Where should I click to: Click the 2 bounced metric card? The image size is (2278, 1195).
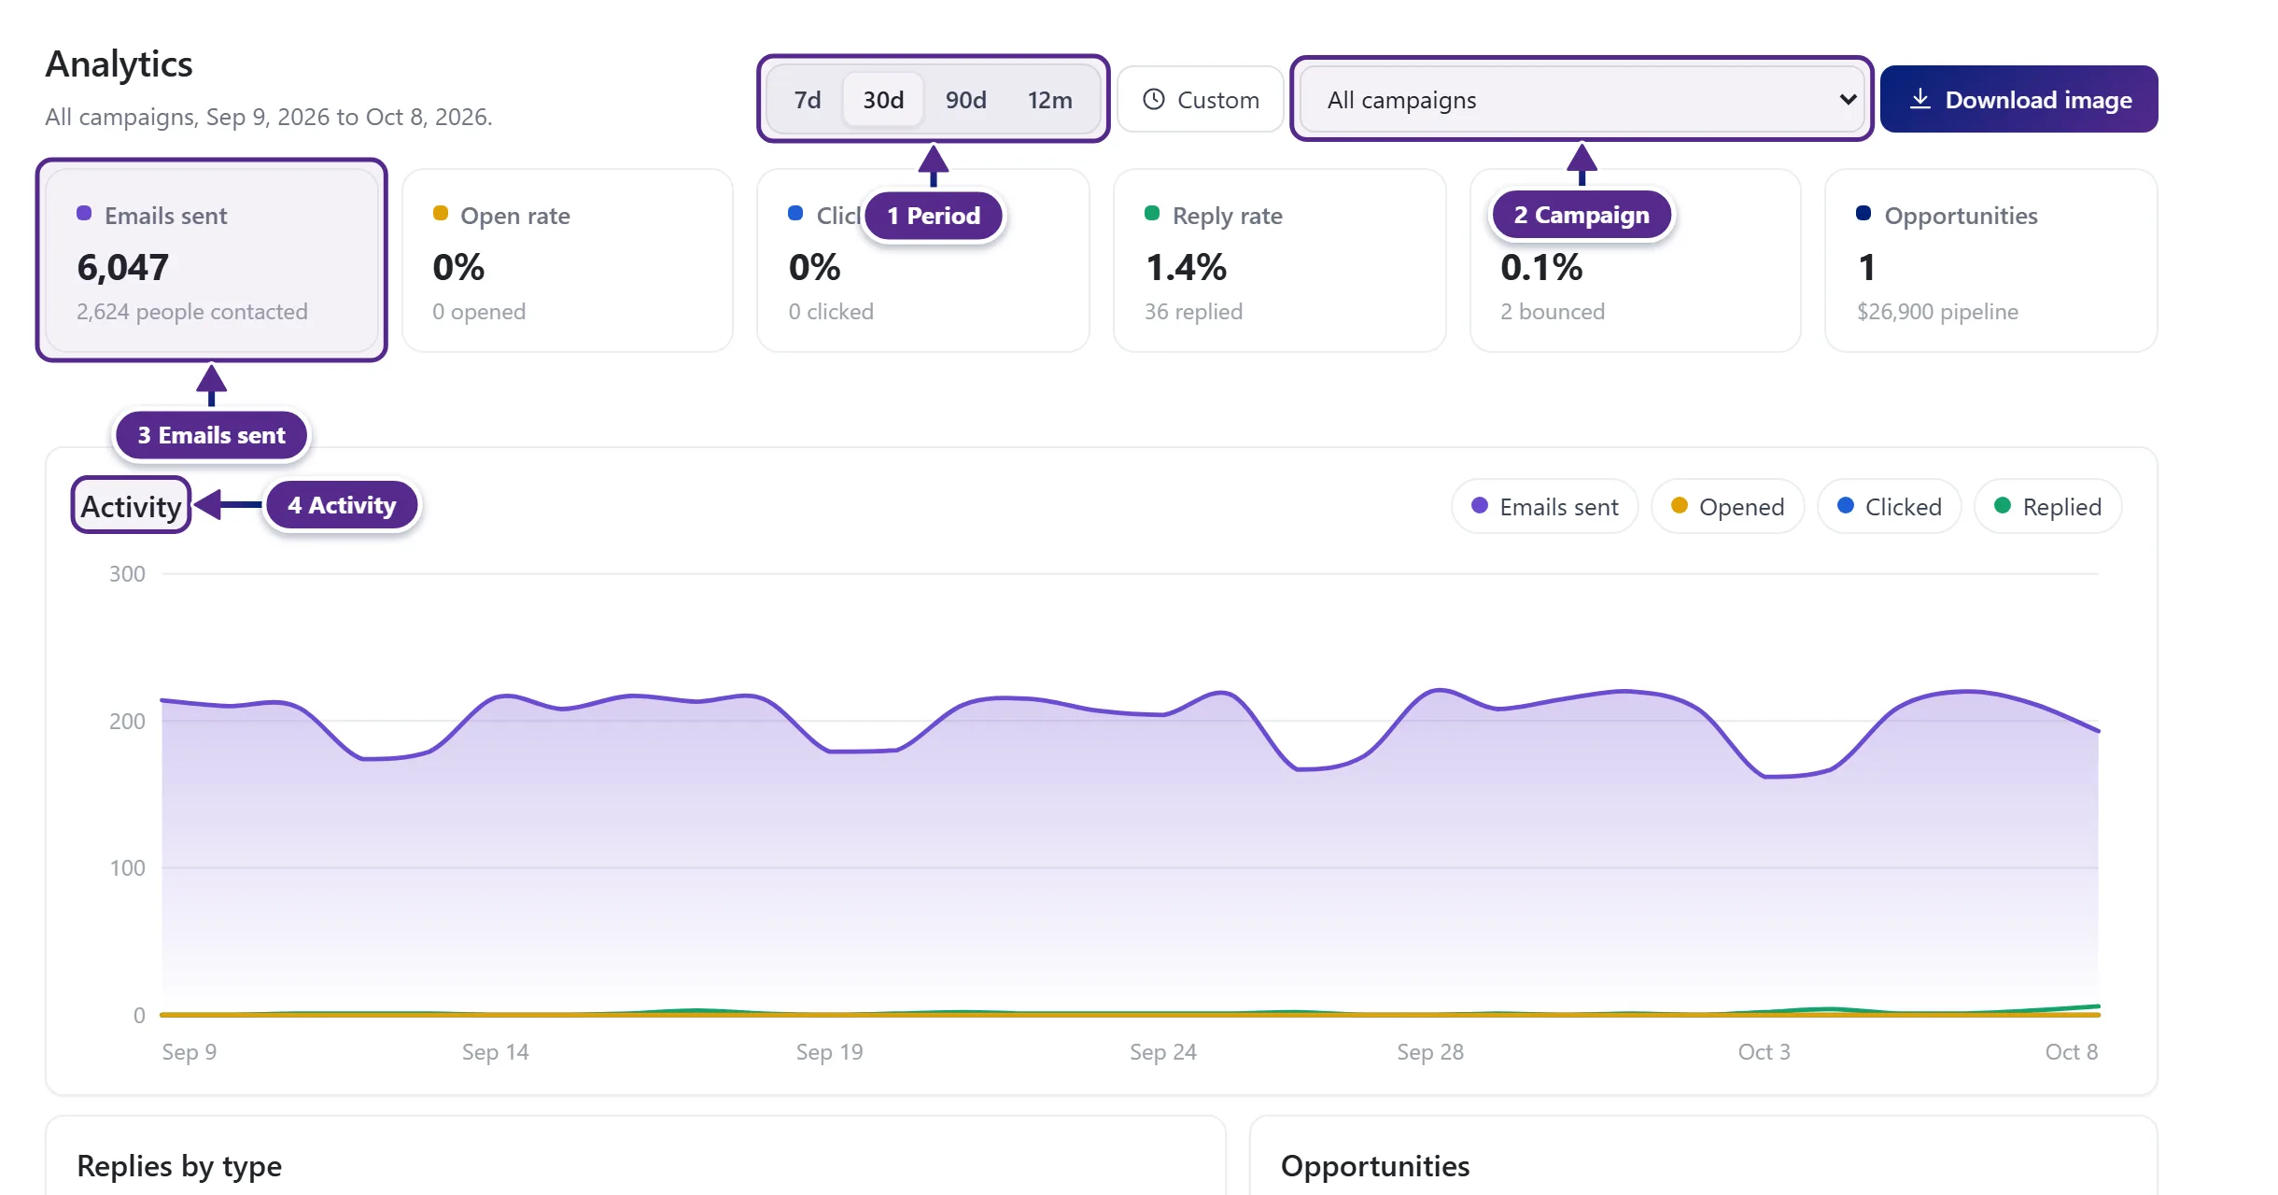coord(1636,260)
